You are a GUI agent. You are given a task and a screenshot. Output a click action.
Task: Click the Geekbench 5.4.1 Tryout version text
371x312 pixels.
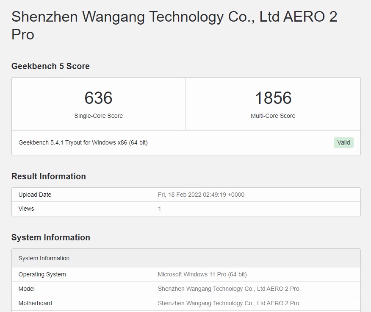(83, 142)
